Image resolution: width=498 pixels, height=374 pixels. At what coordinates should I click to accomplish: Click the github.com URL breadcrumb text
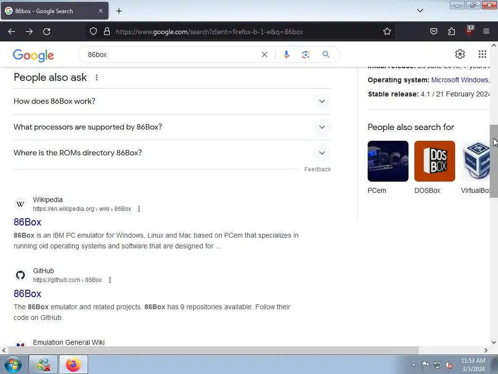67,280
